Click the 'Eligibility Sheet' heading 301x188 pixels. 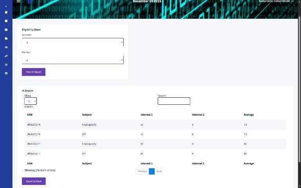click(x=31, y=30)
